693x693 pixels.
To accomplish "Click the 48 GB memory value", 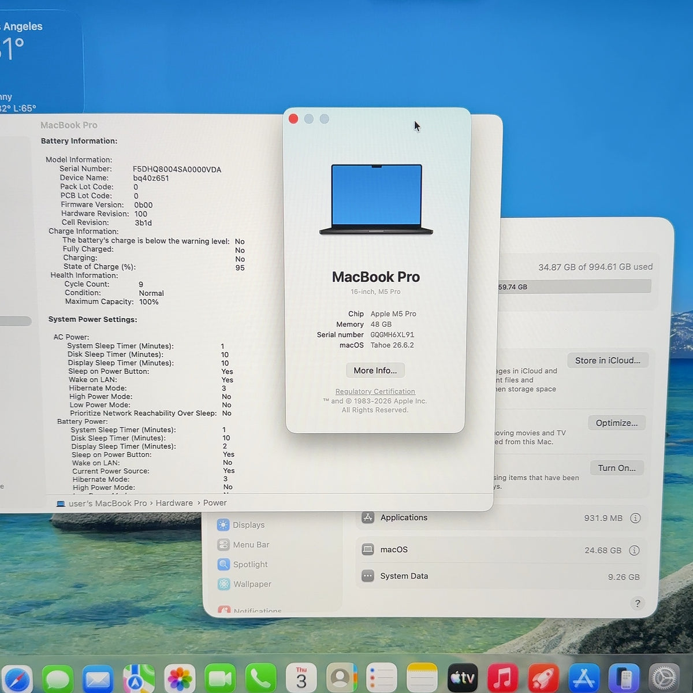I will pyautogui.click(x=381, y=325).
